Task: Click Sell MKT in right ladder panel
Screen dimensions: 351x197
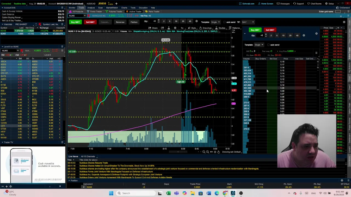Action: [x=270, y=30]
